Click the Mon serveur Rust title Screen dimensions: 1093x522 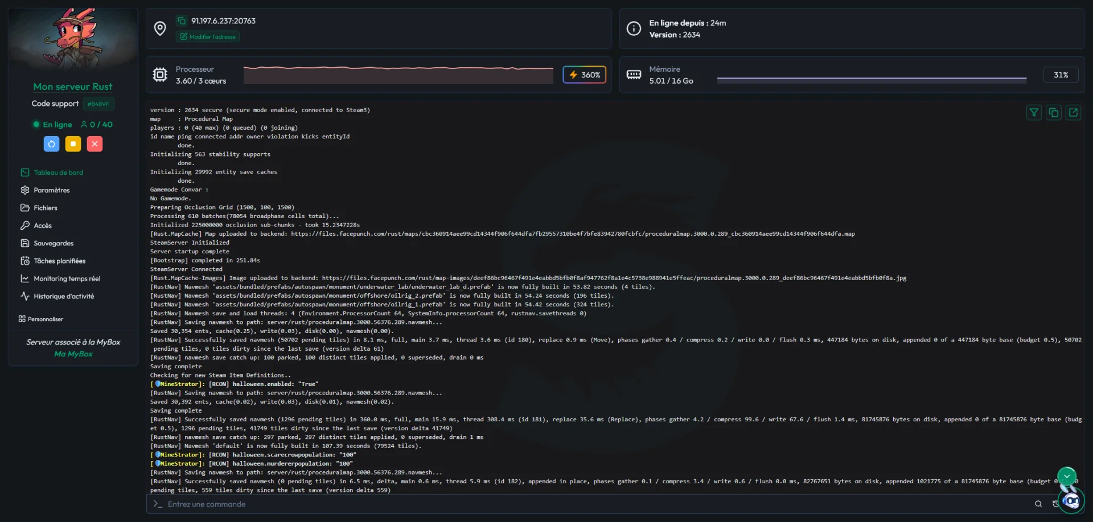click(x=73, y=87)
